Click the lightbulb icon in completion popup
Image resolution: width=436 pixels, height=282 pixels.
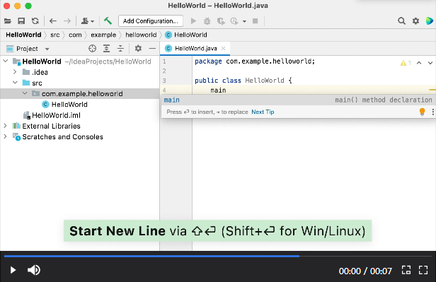pyautogui.click(x=422, y=112)
